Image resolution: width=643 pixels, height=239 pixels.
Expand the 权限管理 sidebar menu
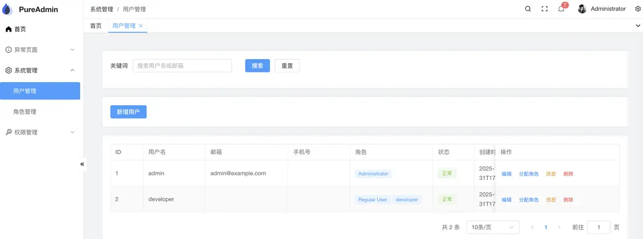click(40, 132)
